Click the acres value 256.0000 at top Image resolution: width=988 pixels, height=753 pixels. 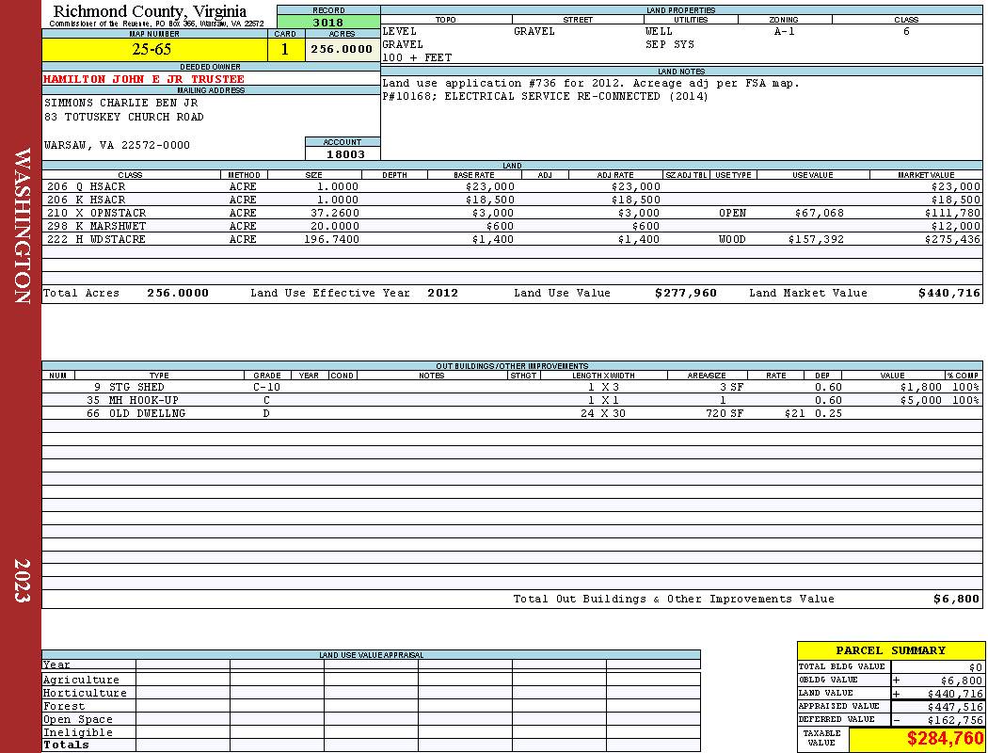click(343, 50)
